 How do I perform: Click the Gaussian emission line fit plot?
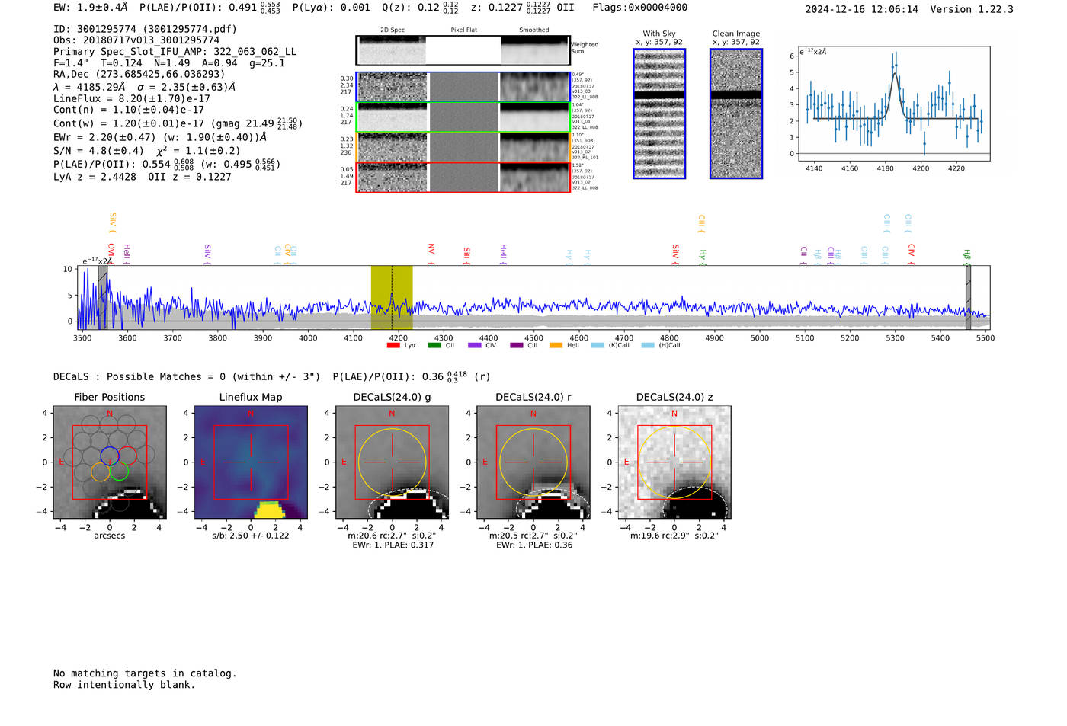893,104
